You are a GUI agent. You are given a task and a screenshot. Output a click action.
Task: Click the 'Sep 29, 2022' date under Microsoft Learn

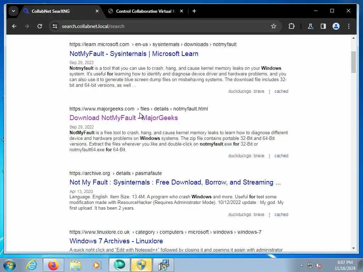point(82,63)
